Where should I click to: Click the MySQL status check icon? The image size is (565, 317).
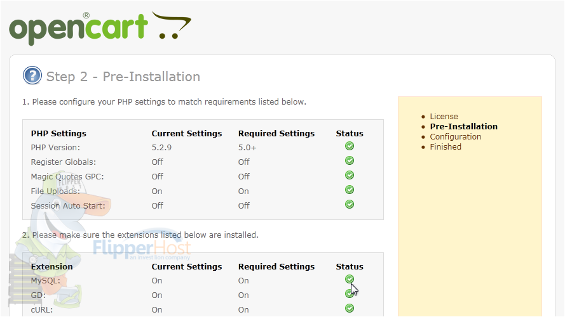tap(350, 279)
